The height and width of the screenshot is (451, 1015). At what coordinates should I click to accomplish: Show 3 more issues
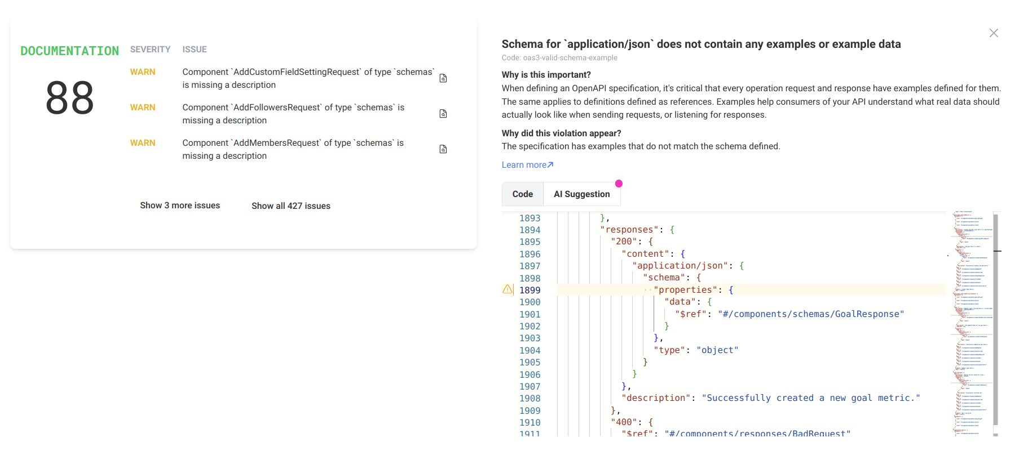180,206
